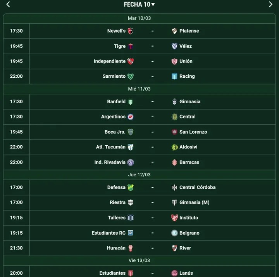Screen dimensions: 279x277
Task: Open the Talleres team name link
Action: pyautogui.click(x=117, y=218)
